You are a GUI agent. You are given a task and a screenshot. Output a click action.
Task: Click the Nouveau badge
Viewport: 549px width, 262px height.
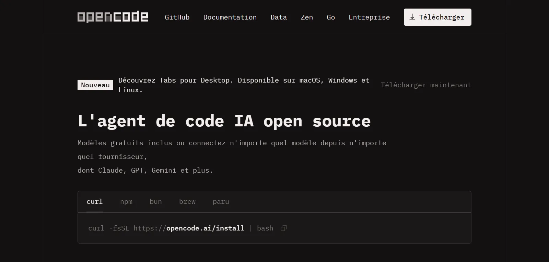pos(95,85)
